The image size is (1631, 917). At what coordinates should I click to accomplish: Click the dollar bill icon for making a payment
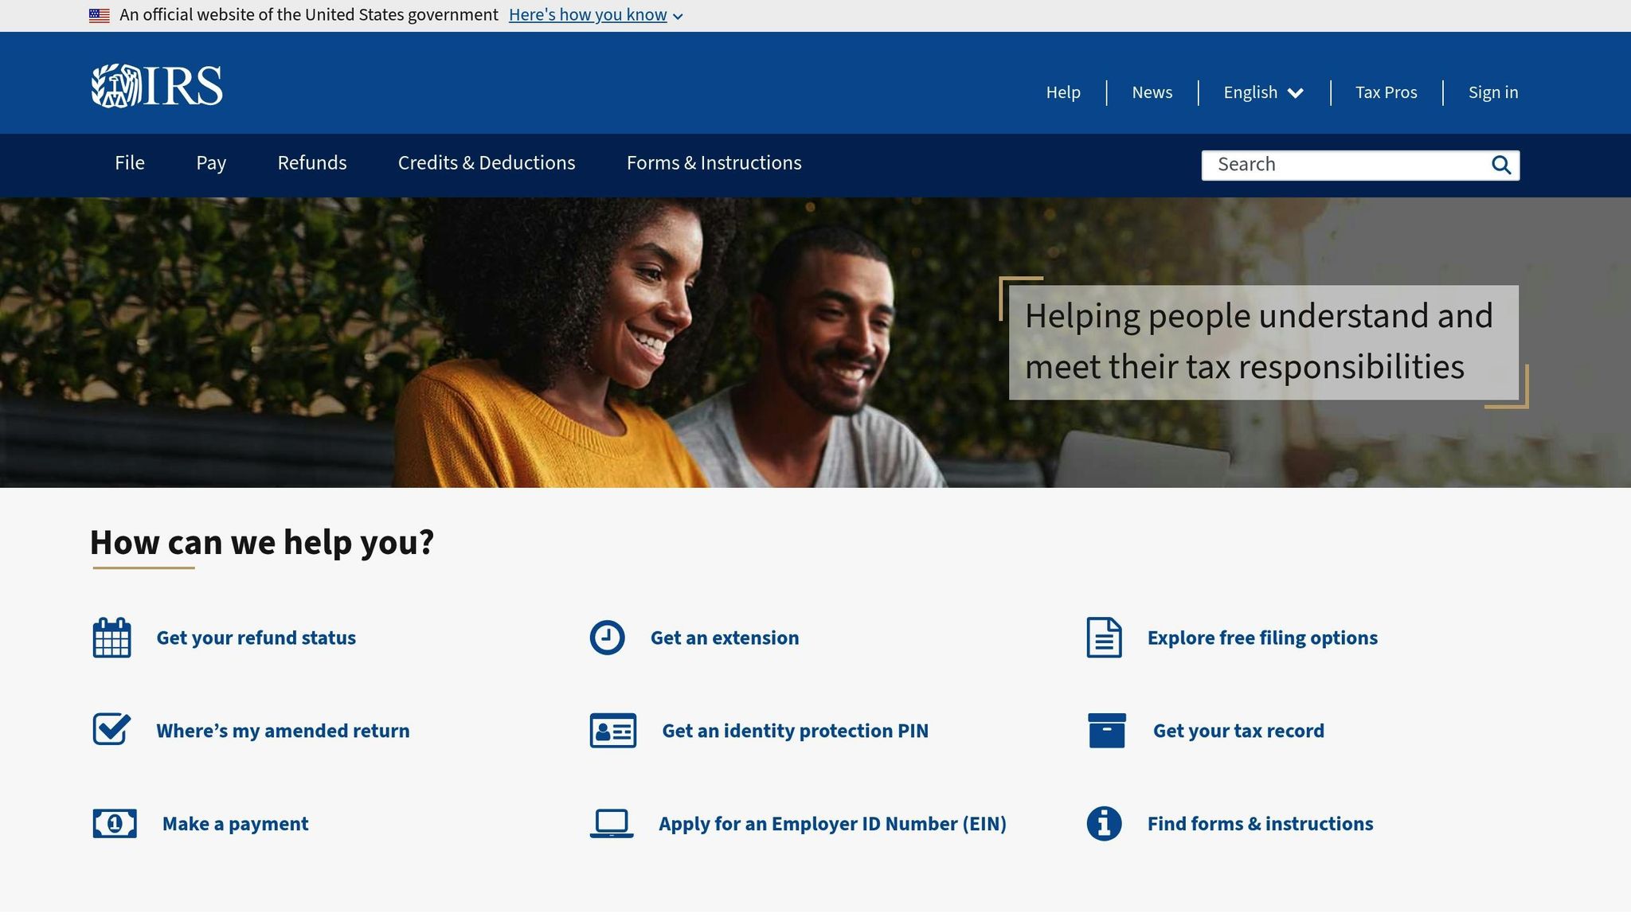[x=115, y=823]
